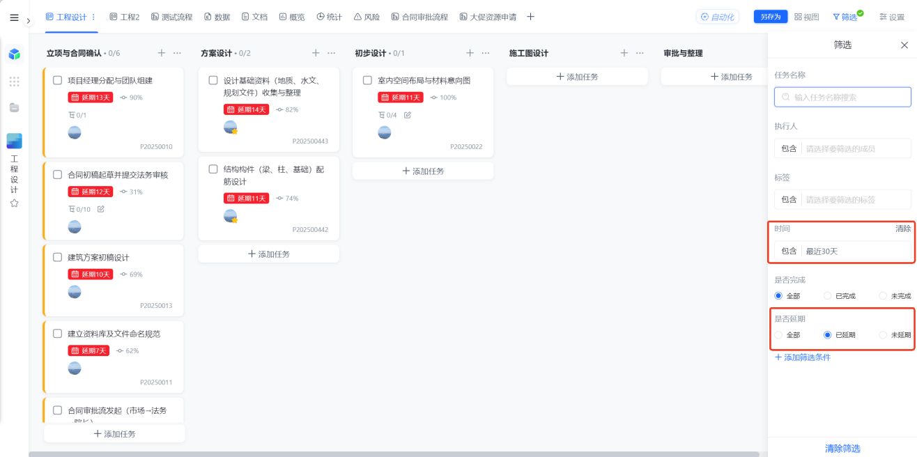The width and height of the screenshot is (917, 457).
Task: Open the hamburger menu icon
Action: click(x=14, y=17)
